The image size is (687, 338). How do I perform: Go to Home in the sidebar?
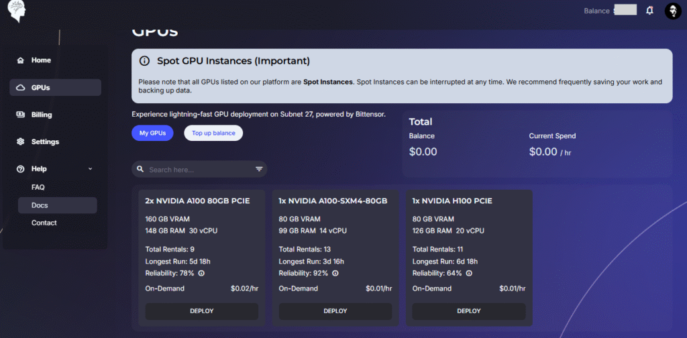coord(41,60)
